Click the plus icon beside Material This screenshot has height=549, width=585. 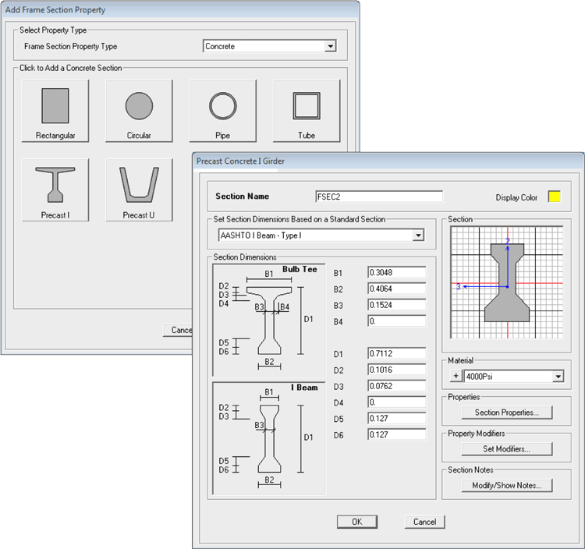[455, 376]
